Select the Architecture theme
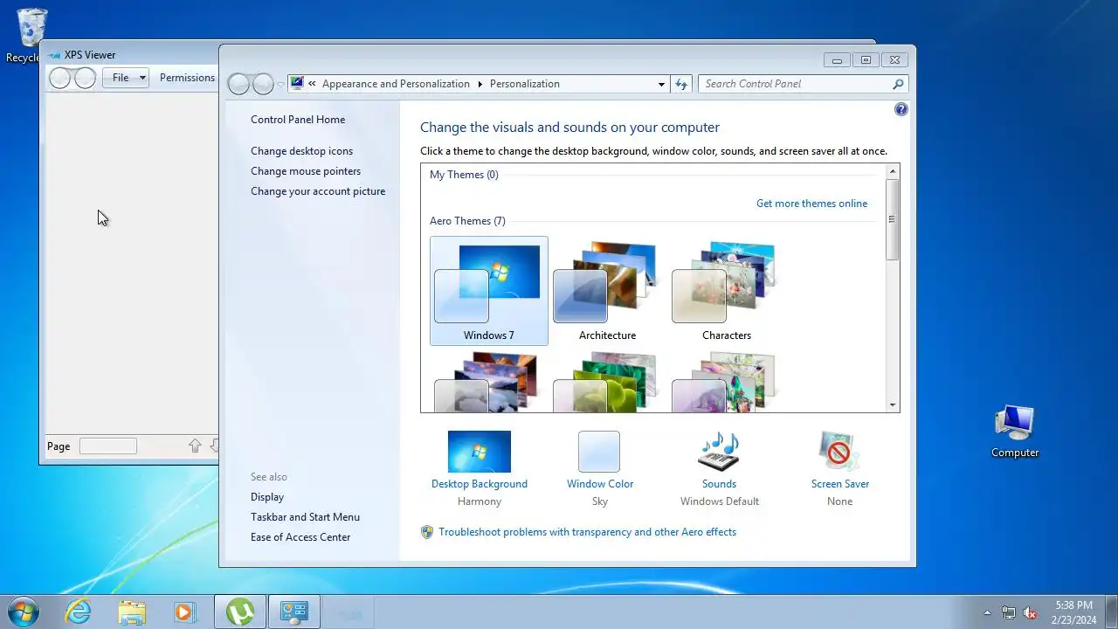The height and width of the screenshot is (629, 1118). [607, 291]
